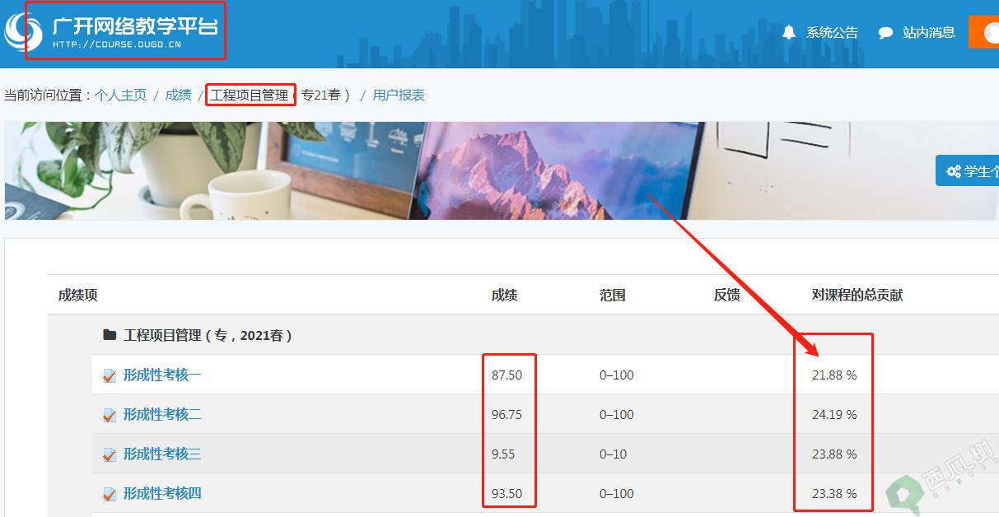999x517 pixels.
Task: Click folder icon beside 工程项目管理（专，2021春）
Action: (110, 335)
